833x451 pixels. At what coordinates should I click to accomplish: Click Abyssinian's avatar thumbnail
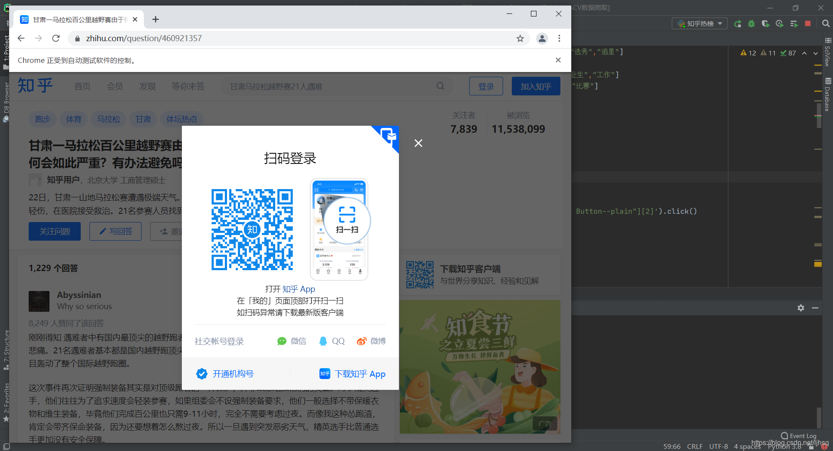tap(39, 301)
